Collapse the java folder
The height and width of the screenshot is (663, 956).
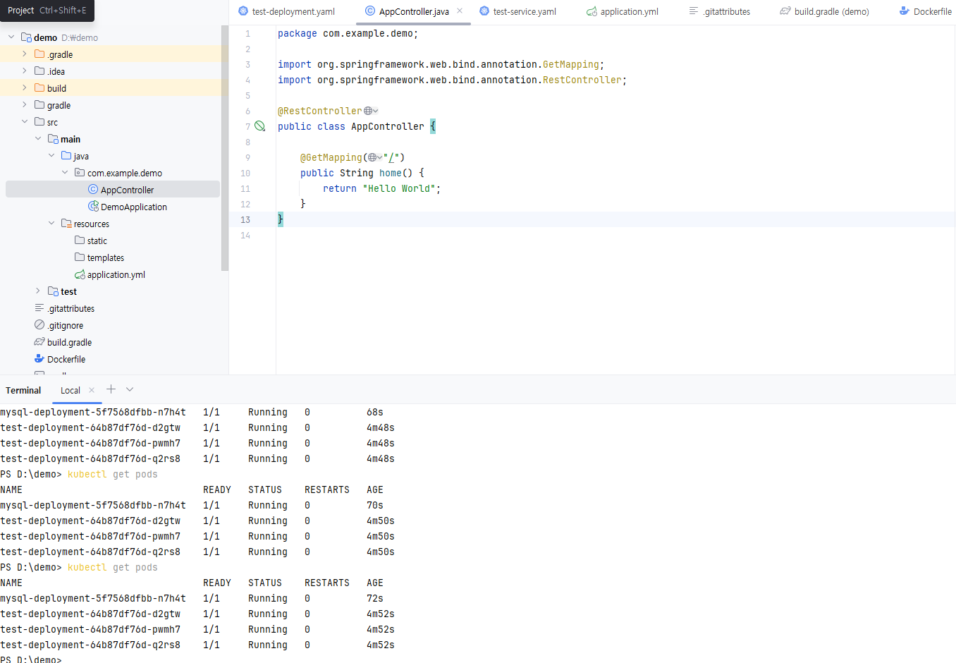(x=51, y=155)
